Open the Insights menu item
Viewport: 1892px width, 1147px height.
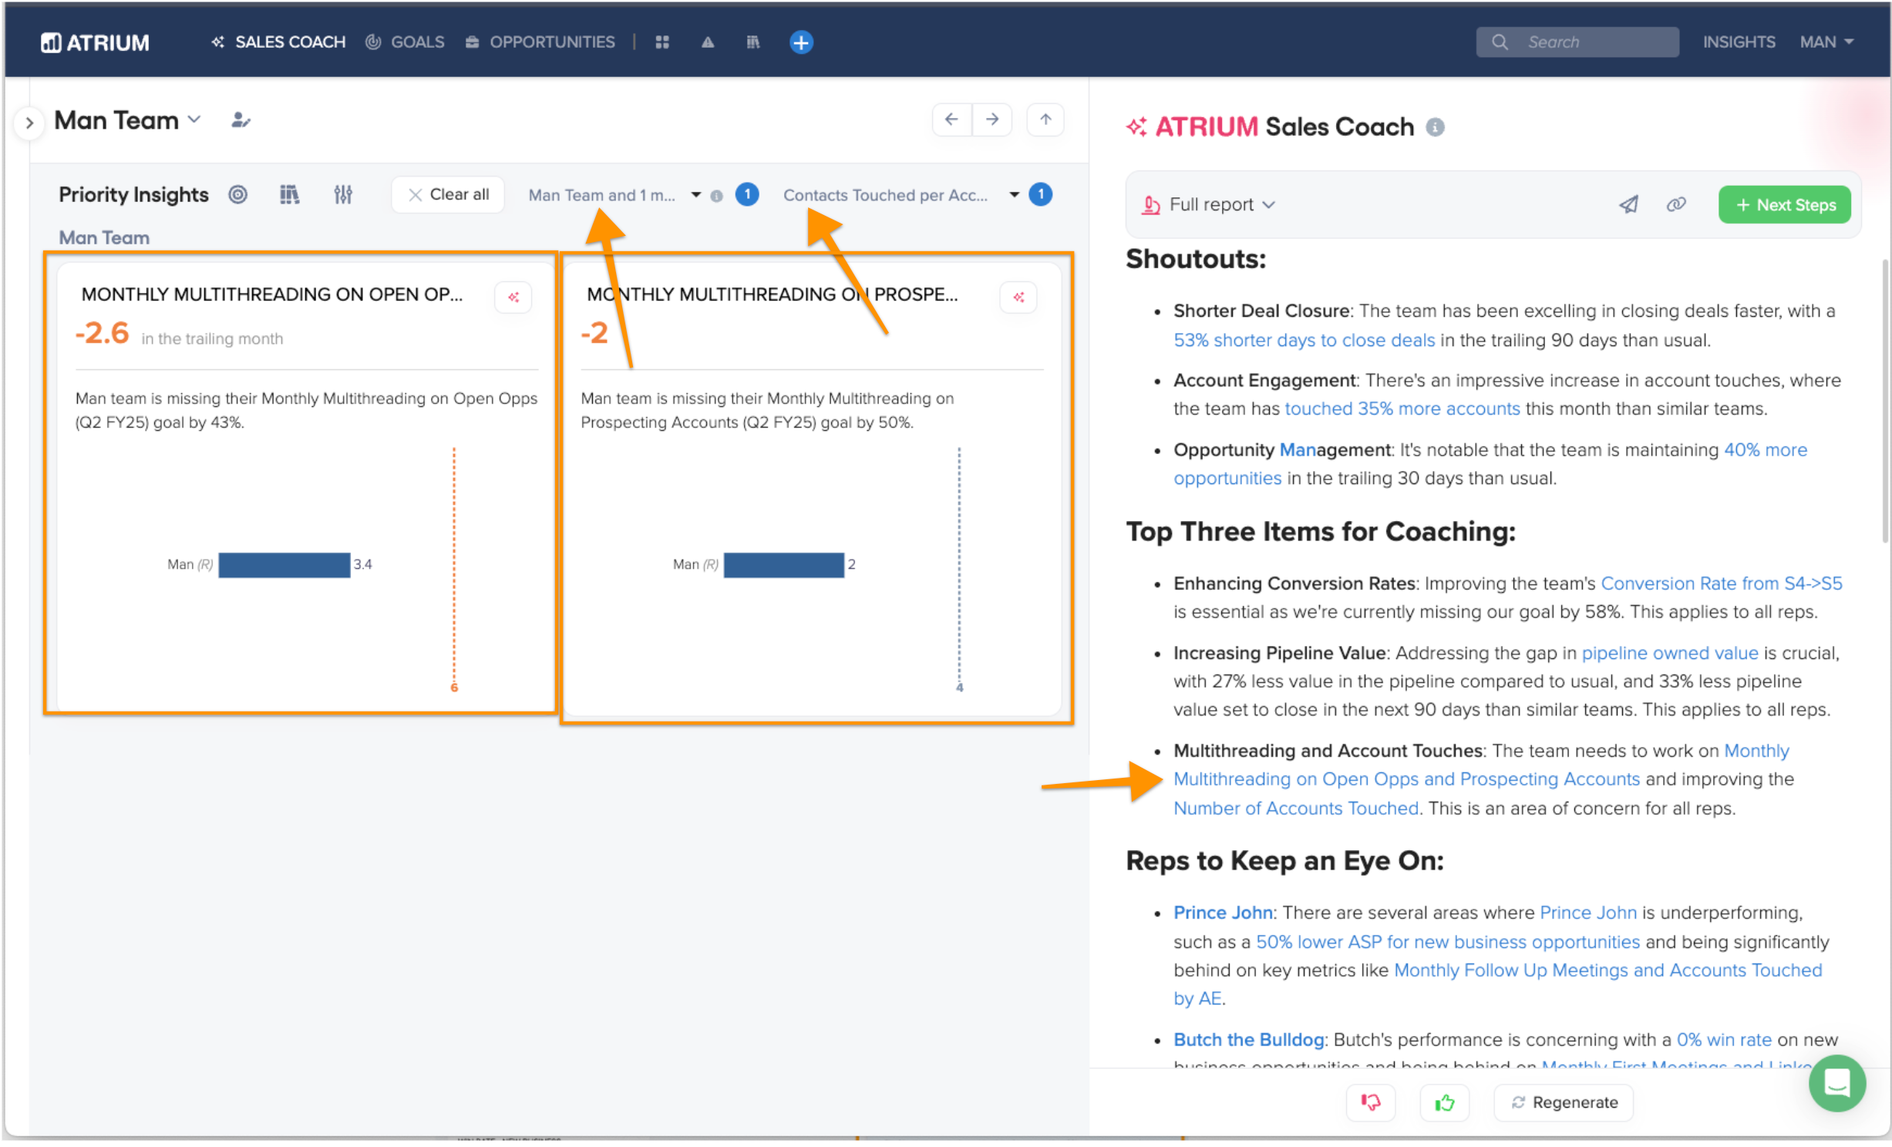tap(1739, 42)
